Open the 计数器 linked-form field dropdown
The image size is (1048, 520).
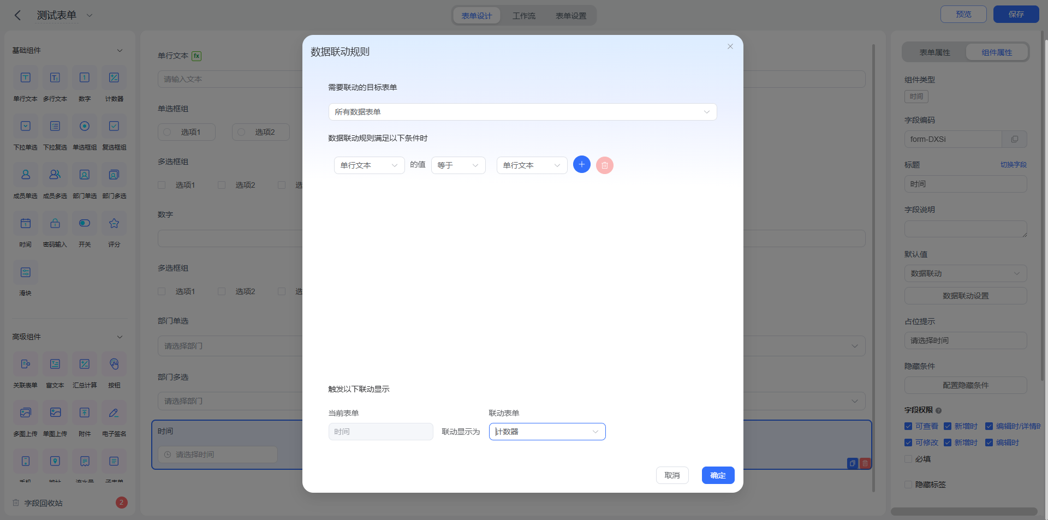(547, 432)
